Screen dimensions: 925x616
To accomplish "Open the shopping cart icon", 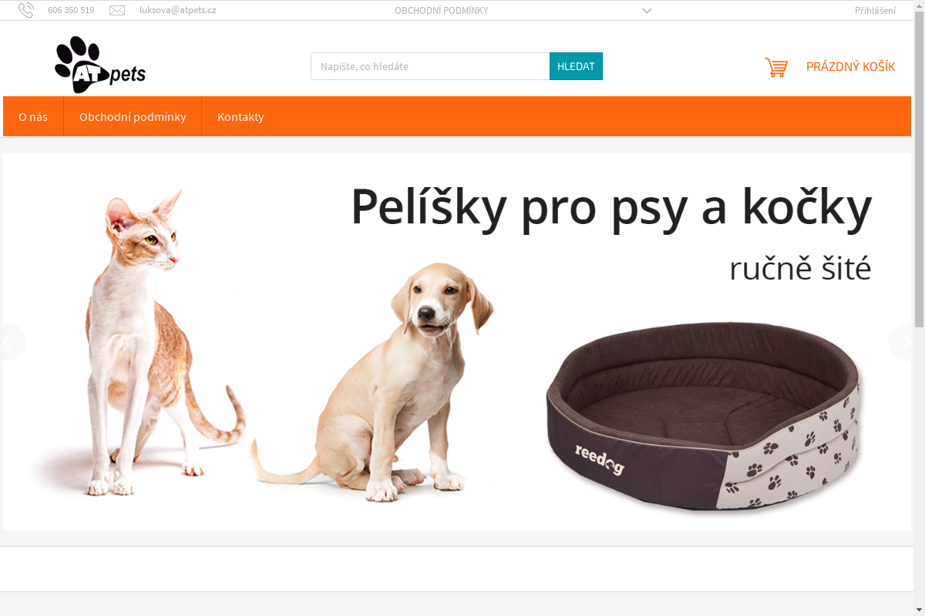I will click(x=776, y=67).
